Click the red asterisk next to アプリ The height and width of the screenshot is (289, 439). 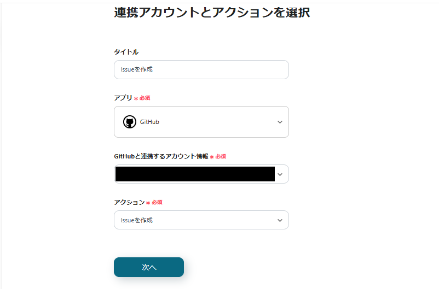click(x=136, y=99)
